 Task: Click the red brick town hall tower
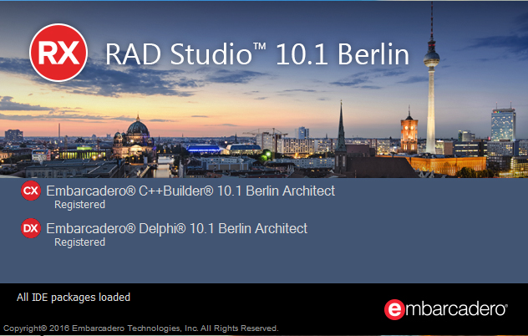409,132
